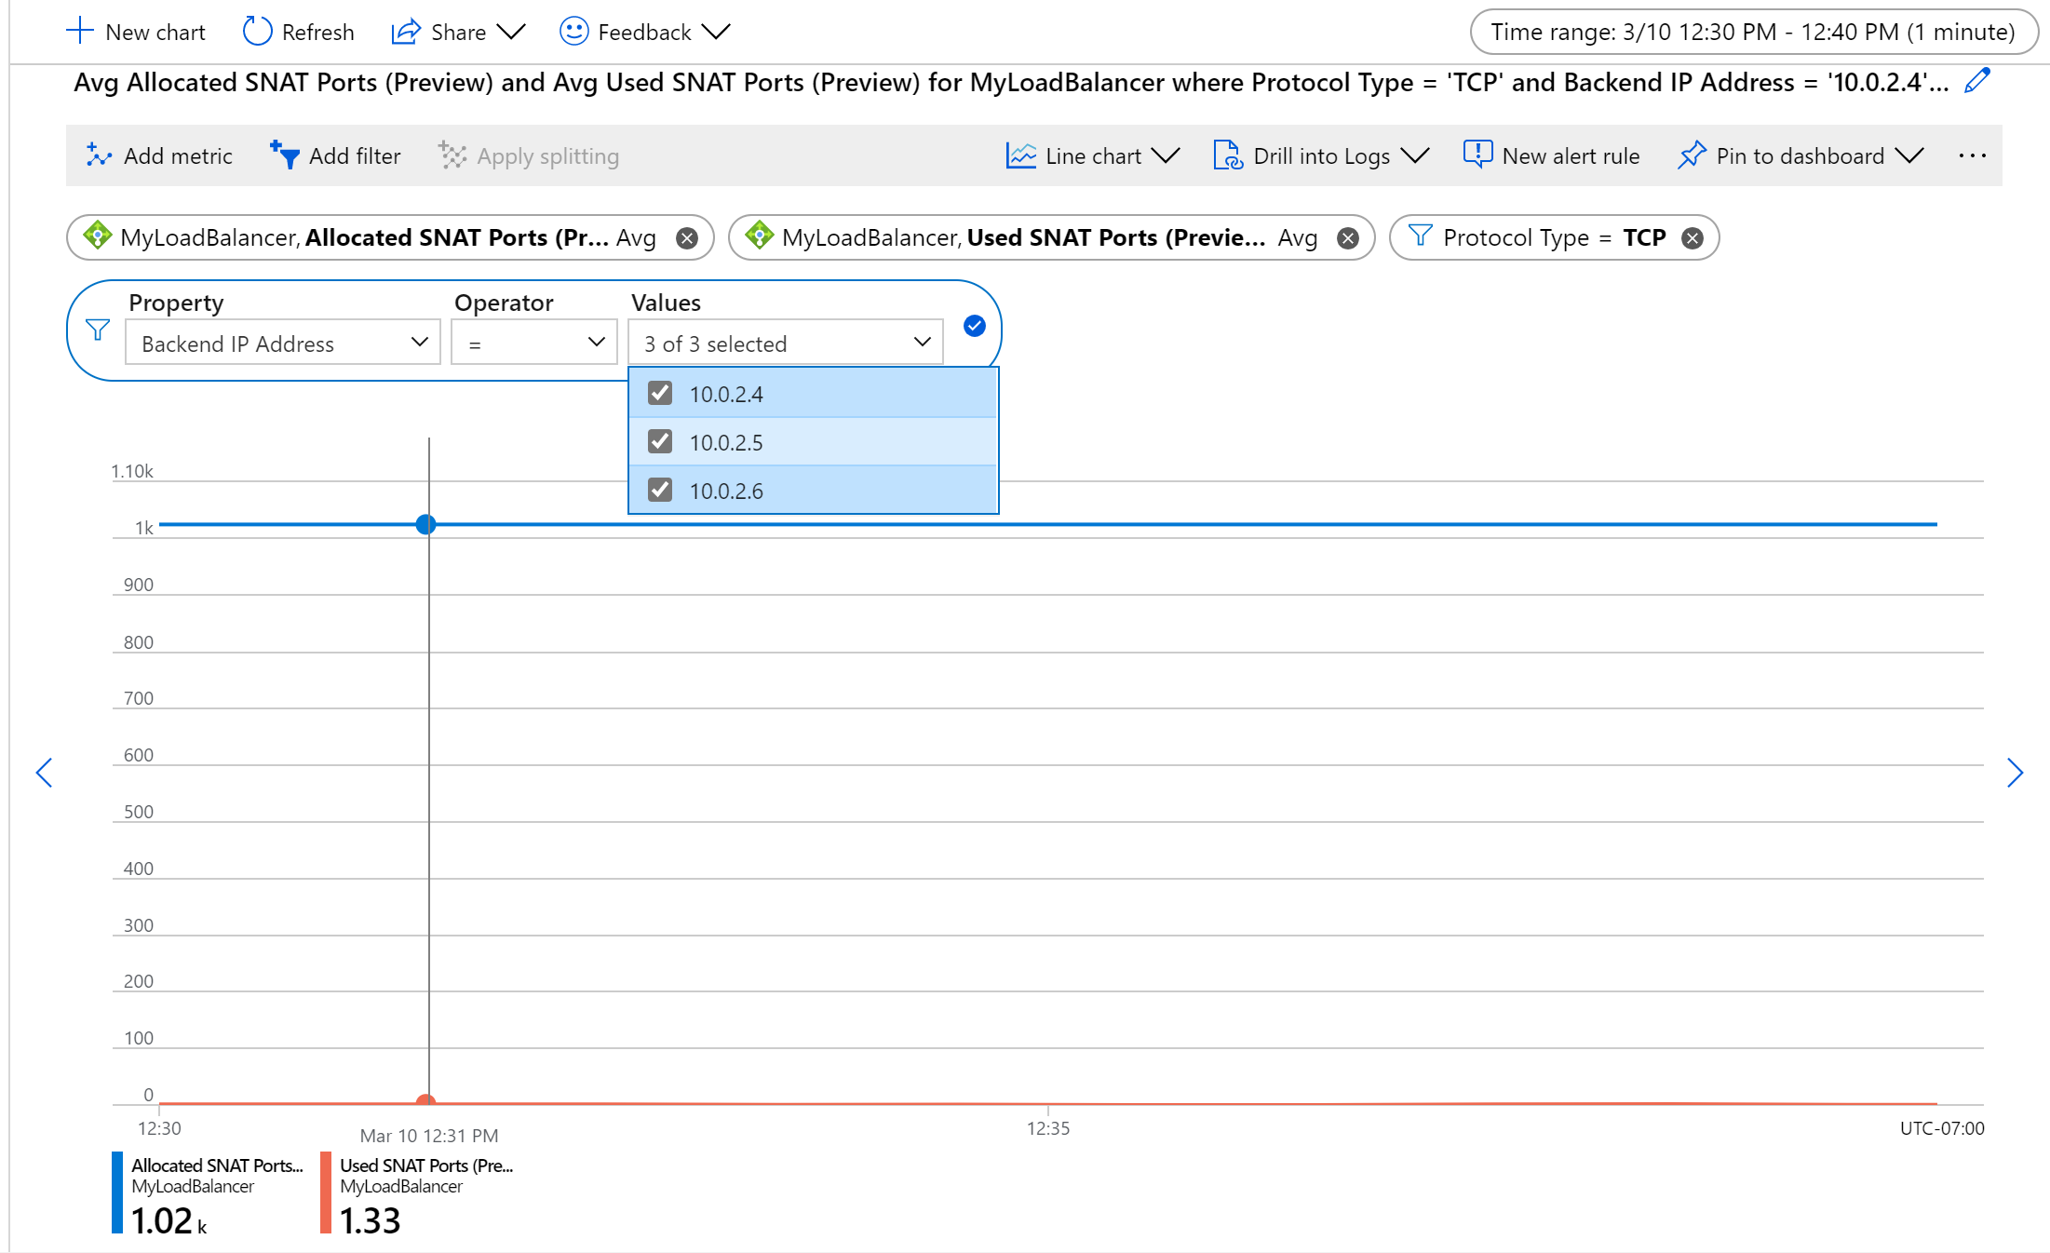
Task: Click the Add filter icon
Action: point(283,156)
